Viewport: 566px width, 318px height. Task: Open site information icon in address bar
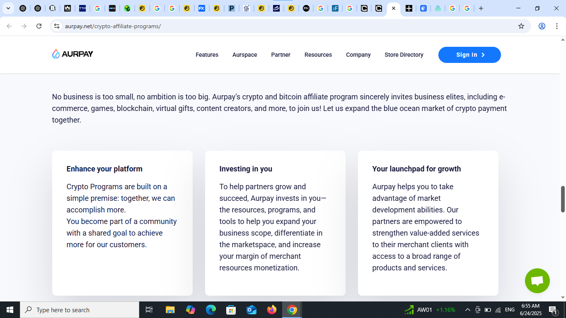pyautogui.click(x=57, y=26)
